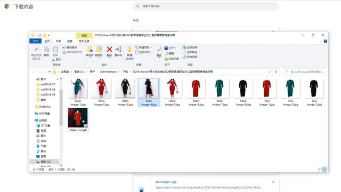Select WPS cloud drive in navigation pane
This screenshot has height=192, width=341.
tap(42, 114)
